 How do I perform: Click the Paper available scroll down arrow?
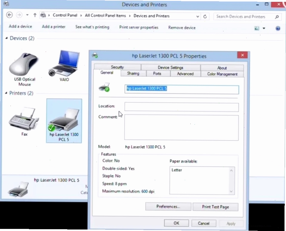(231, 191)
